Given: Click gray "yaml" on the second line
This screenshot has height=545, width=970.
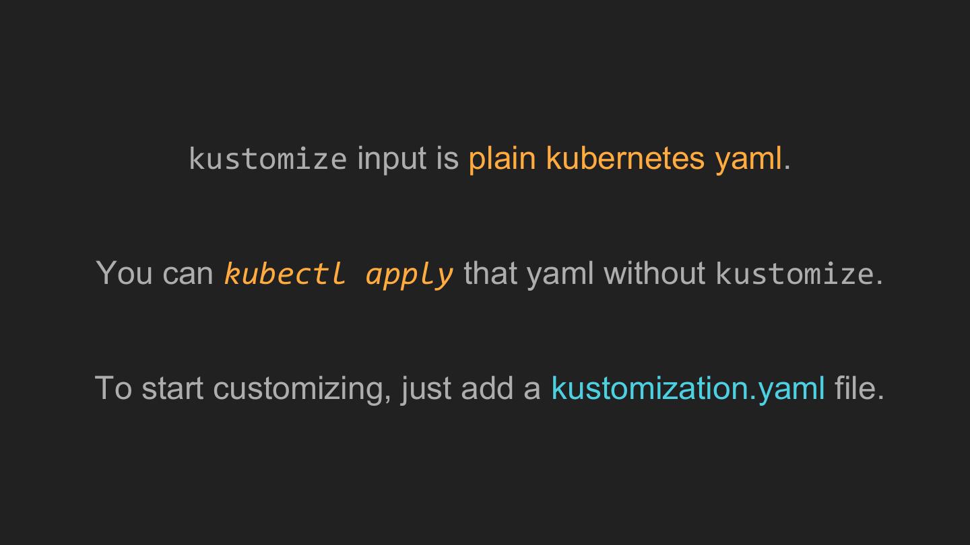Looking at the screenshot, I should click(560, 274).
